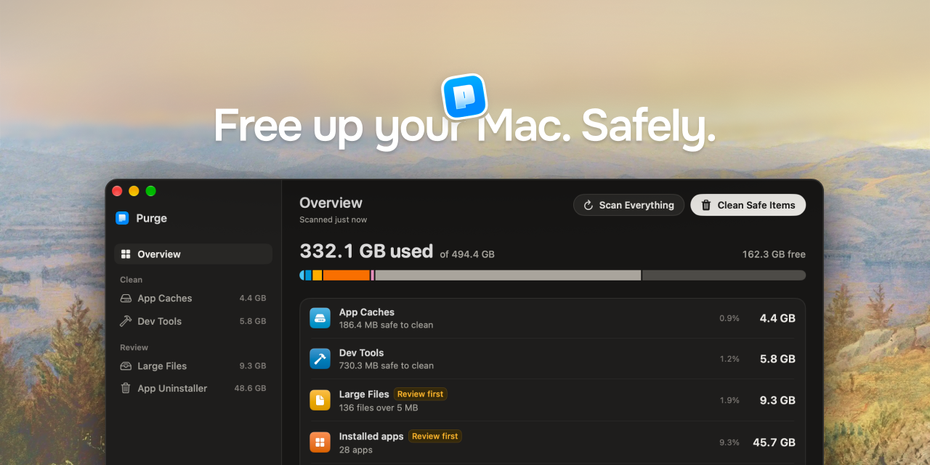Click the Review first badge on Large Files

coord(420,394)
